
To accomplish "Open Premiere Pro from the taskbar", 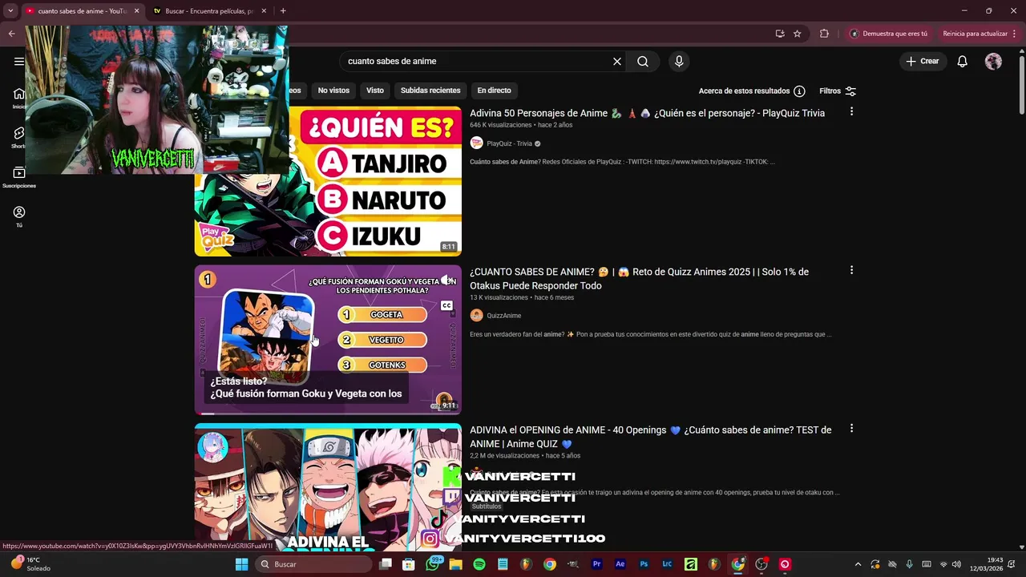I will click(596, 564).
